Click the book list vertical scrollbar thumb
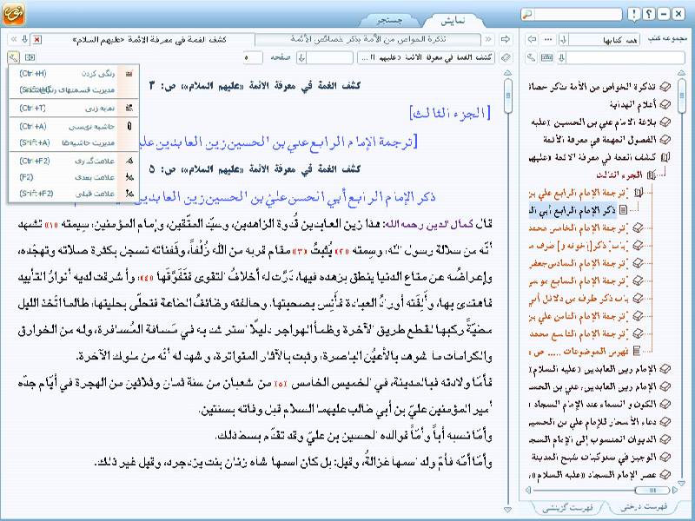The height and width of the screenshot is (521, 695). click(x=682, y=96)
